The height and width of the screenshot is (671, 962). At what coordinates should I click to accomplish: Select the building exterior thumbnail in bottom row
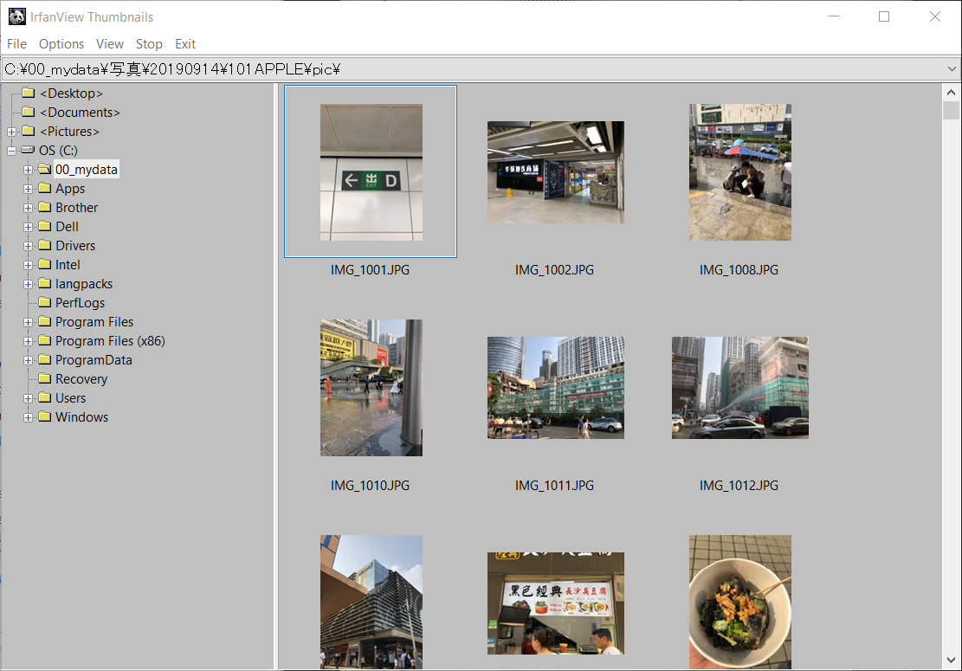(371, 602)
